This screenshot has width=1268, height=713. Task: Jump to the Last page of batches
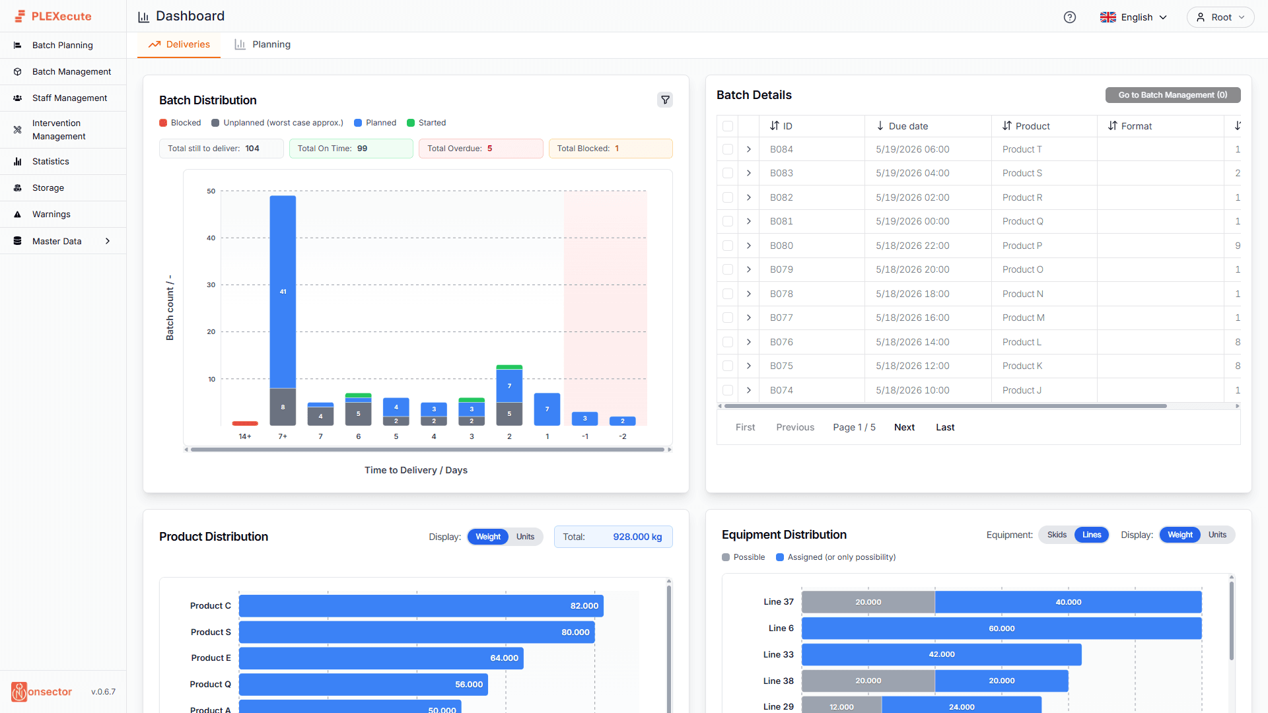(x=945, y=427)
